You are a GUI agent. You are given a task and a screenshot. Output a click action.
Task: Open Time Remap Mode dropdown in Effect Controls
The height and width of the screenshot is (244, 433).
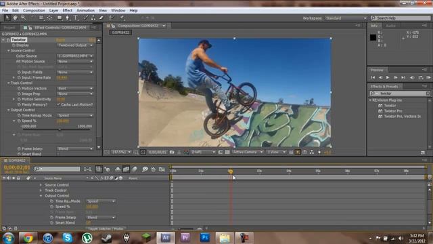(75, 115)
